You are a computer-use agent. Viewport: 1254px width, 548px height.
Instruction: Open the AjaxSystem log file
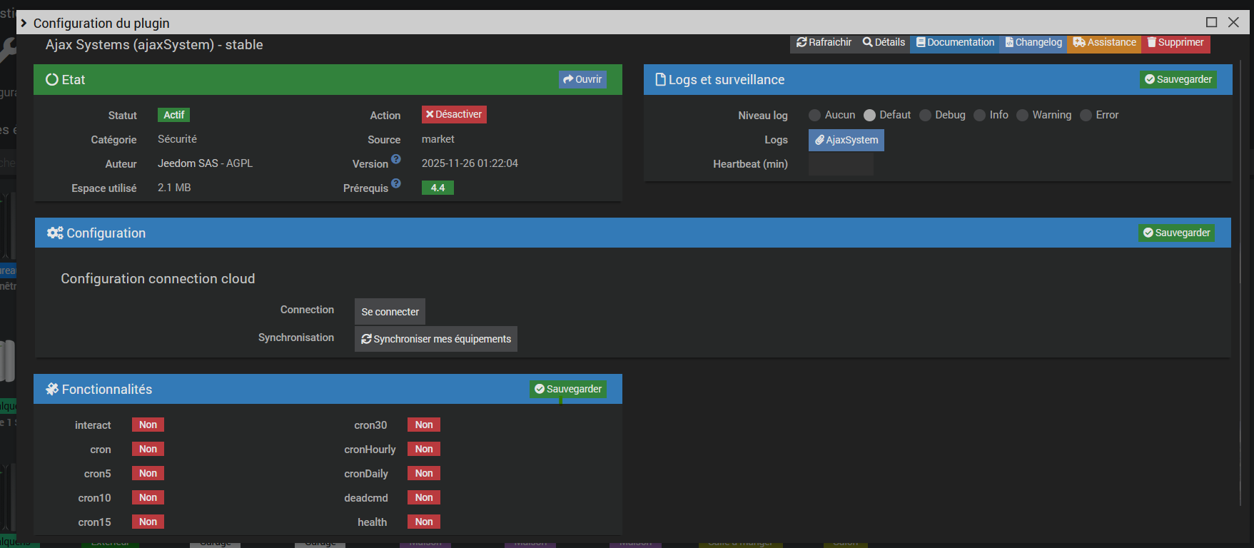pos(846,141)
